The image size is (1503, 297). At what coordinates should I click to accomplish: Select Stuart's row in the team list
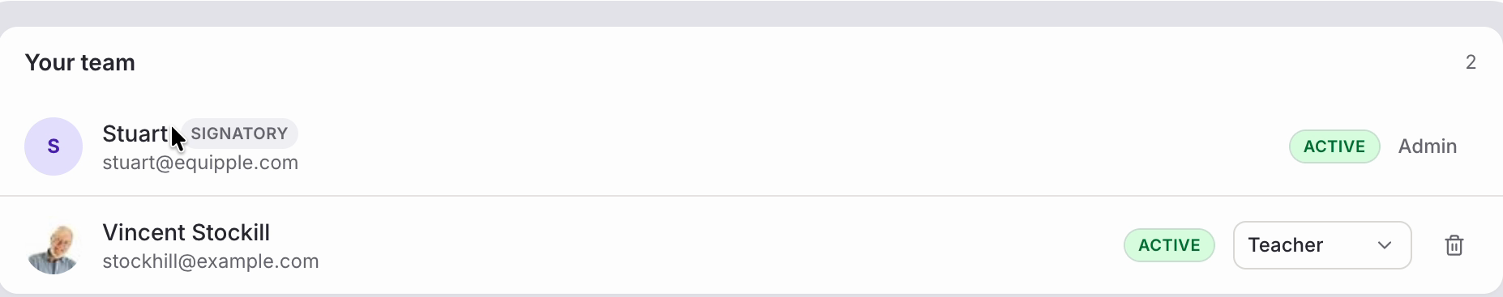click(751, 146)
